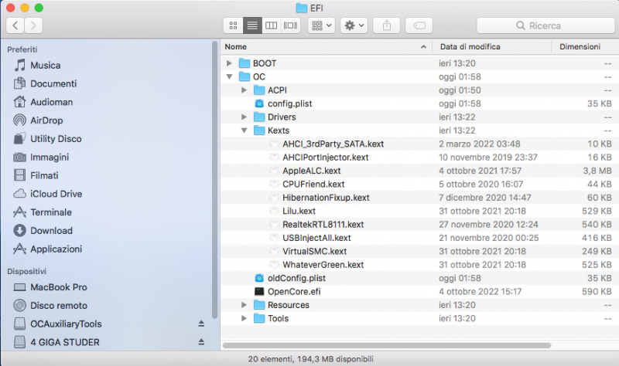Sort by Dimensioni column header
Viewport: 619px width, 366px height.
(x=585, y=47)
